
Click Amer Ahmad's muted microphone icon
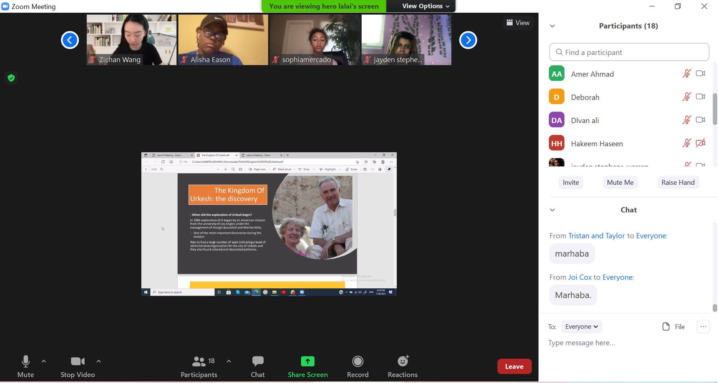(687, 74)
